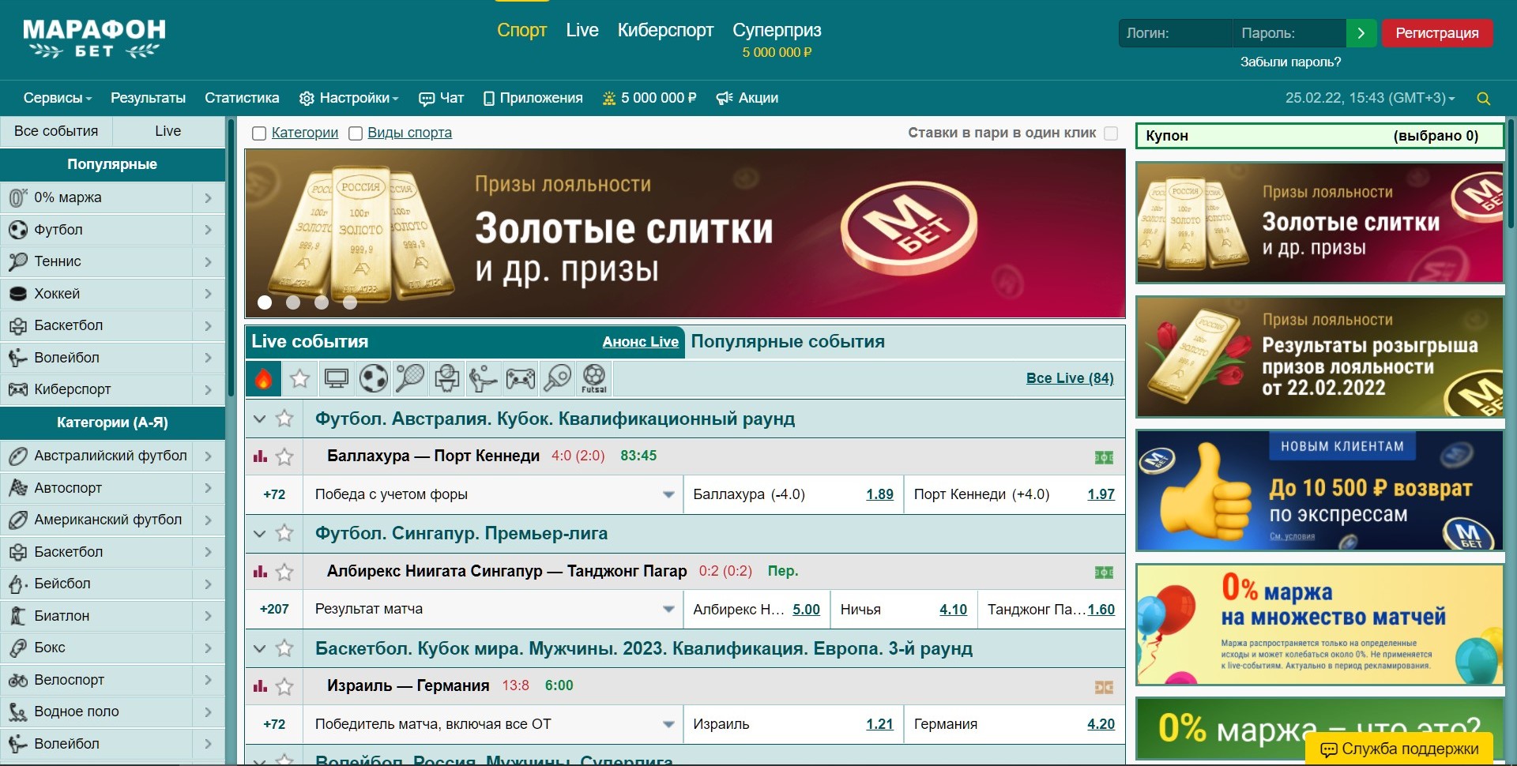
Task: Filter live events by esports gamepad icon
Action: [x=520, y=379]
